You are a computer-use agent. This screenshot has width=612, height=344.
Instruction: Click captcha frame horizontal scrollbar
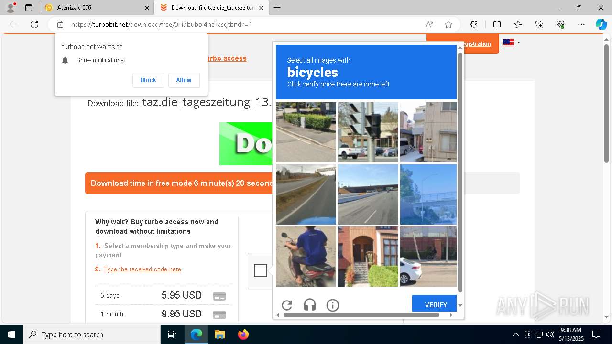pos(361,315)
